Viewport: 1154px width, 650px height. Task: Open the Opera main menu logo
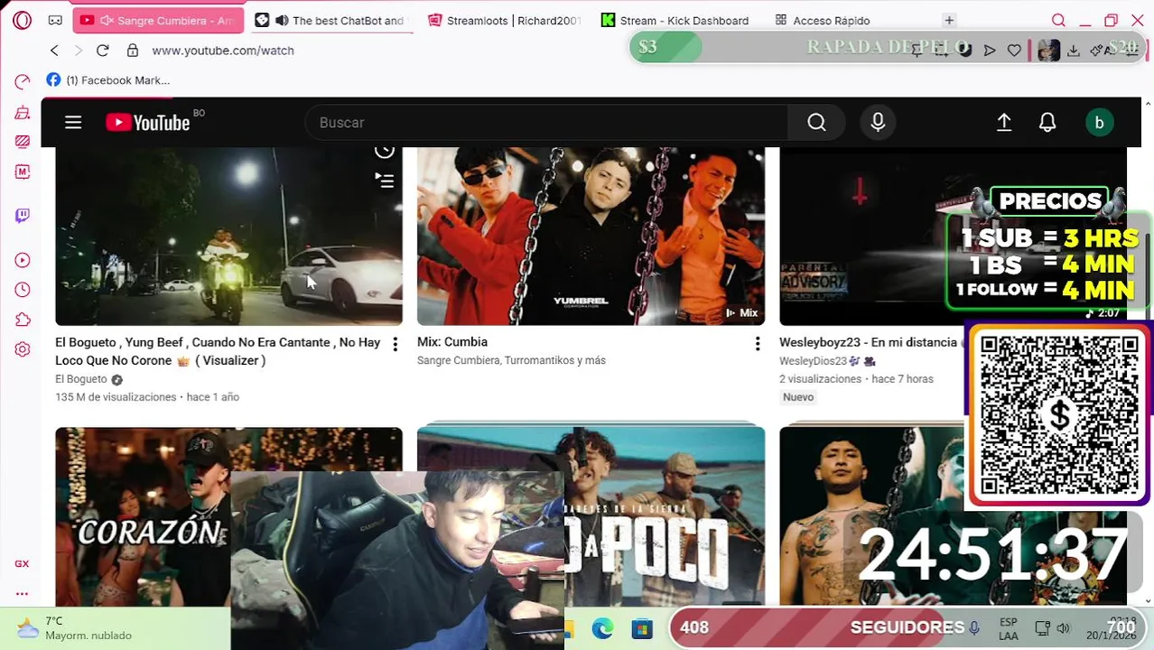23,20
